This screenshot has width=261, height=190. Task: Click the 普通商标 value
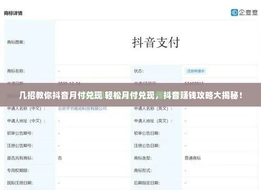tap(192, 158)
